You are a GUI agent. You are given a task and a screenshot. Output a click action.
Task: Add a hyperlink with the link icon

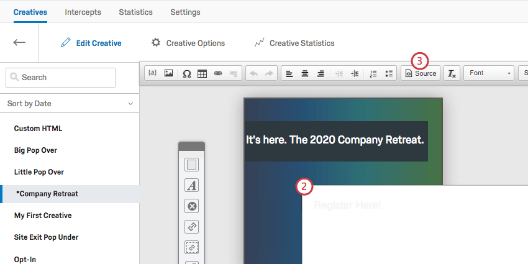218,73
